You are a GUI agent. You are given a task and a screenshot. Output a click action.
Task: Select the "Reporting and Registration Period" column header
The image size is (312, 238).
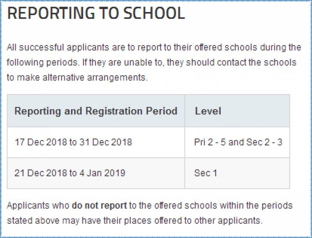pyautogui.click(x=96, y=111)
